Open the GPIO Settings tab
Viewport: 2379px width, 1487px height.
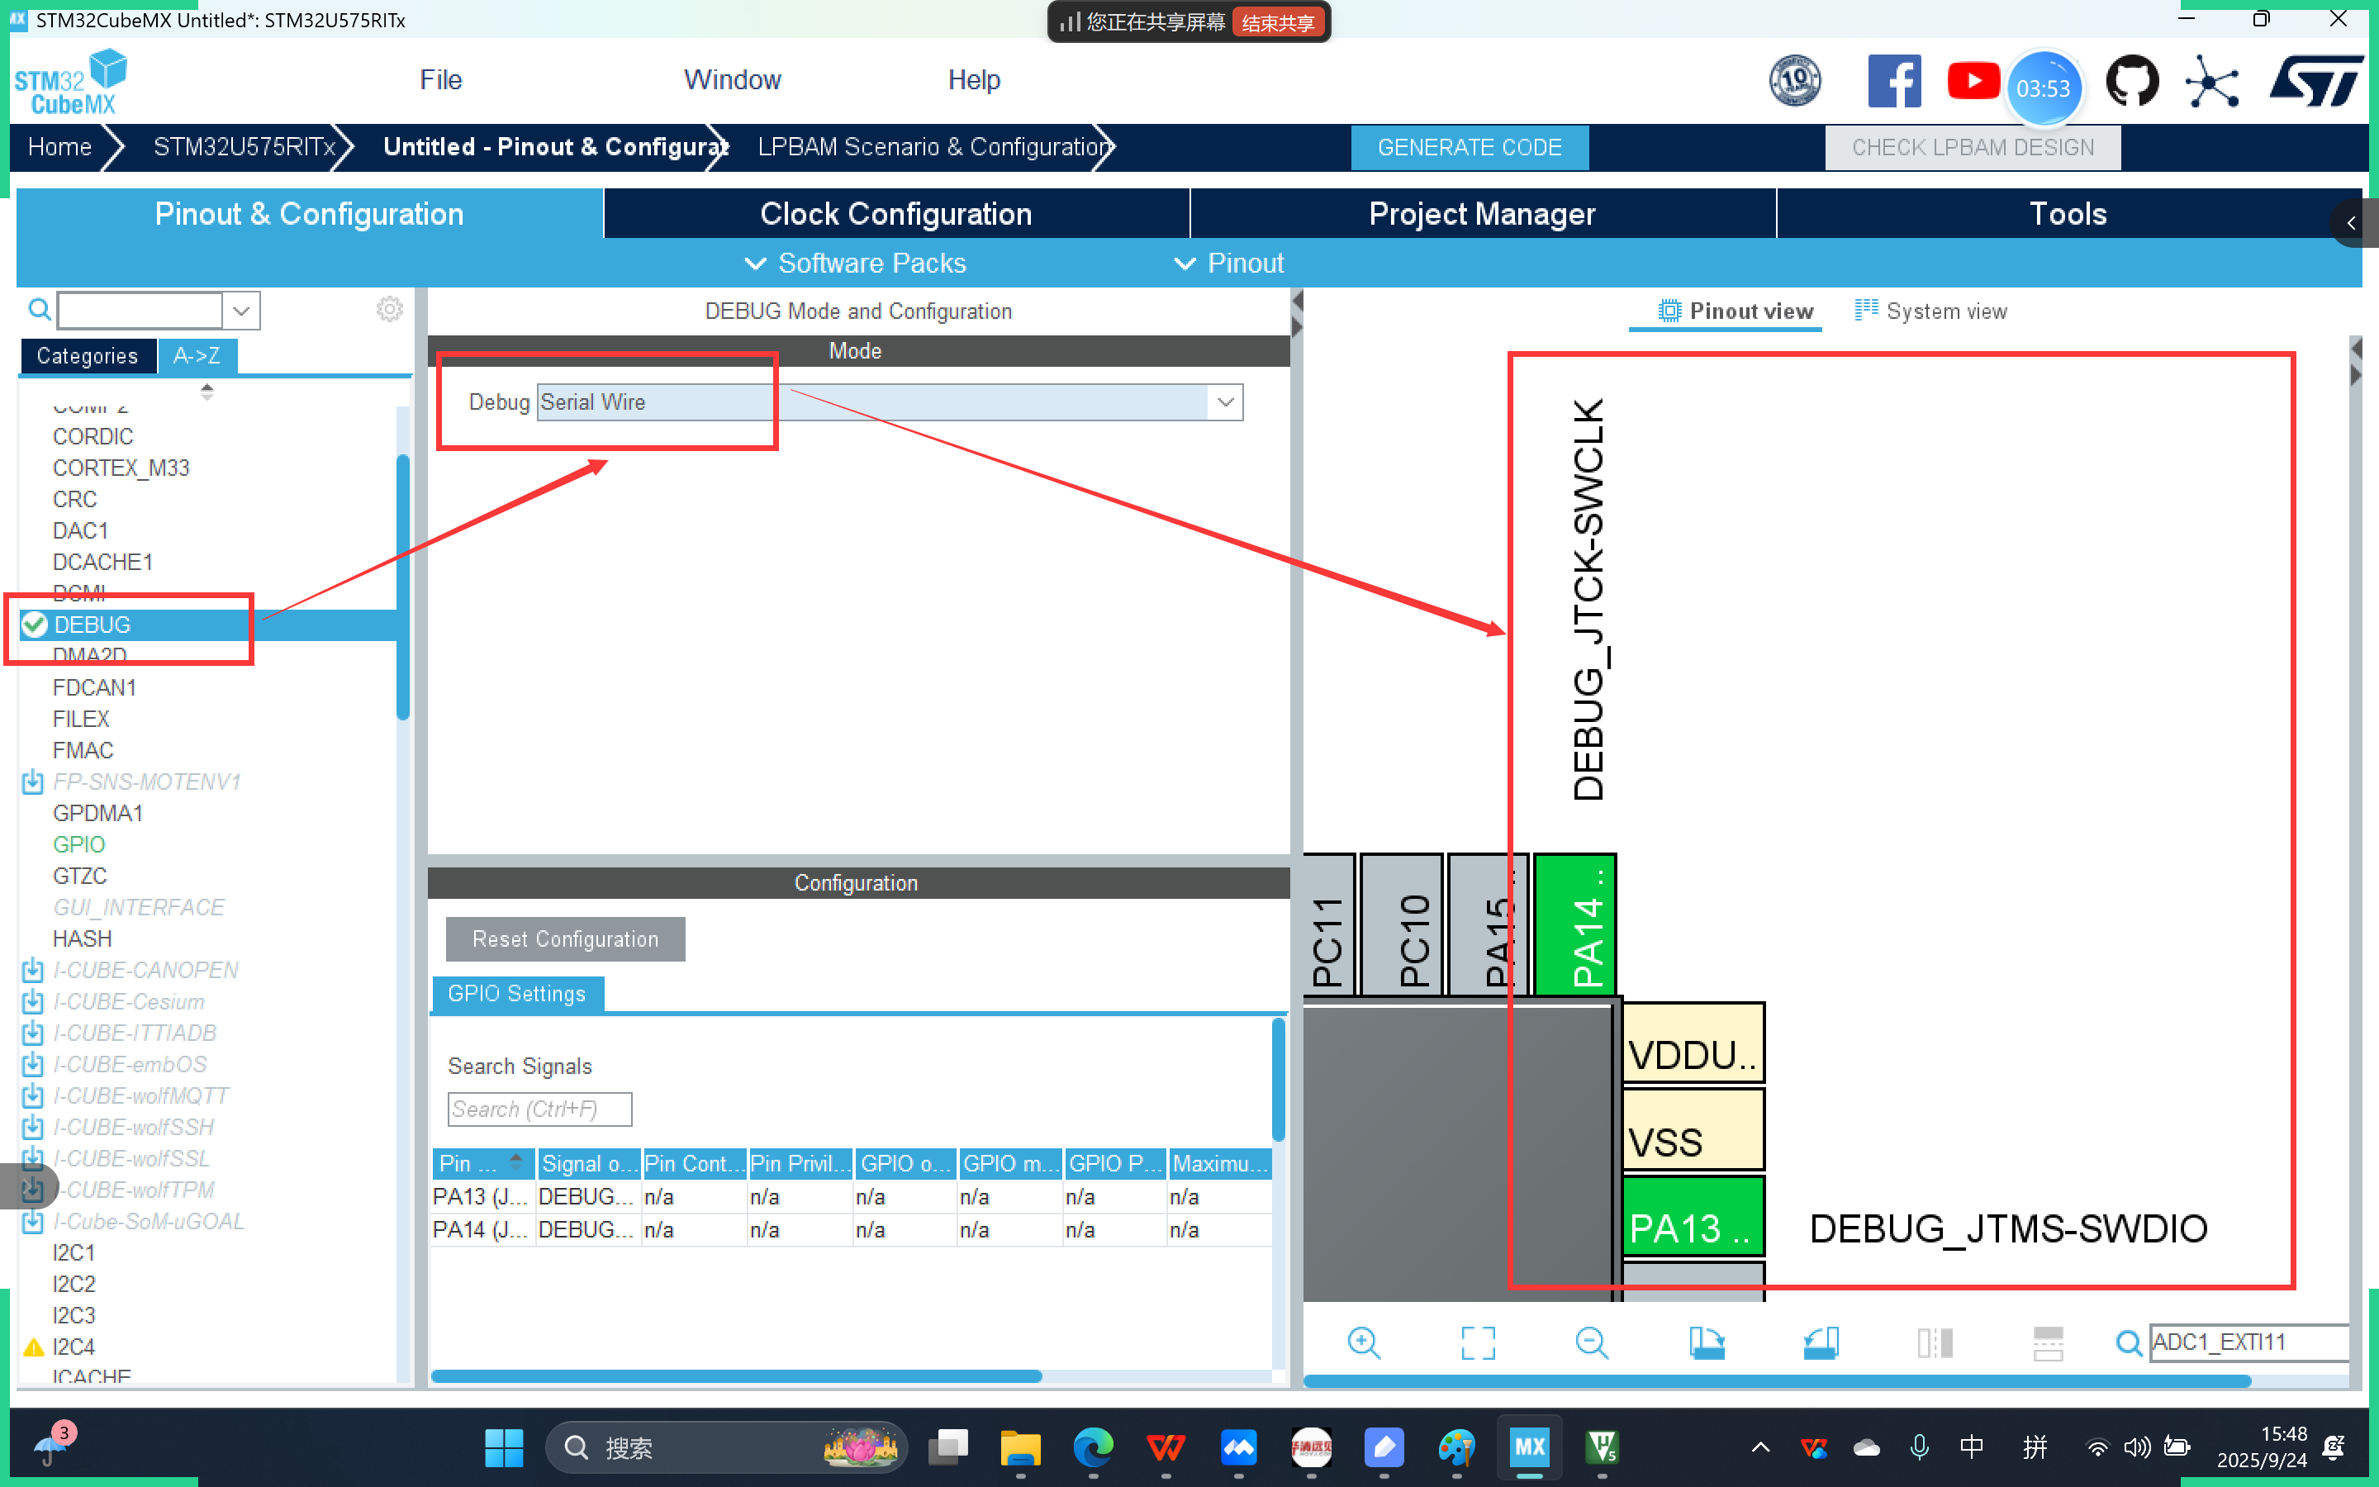coord(516,993)
